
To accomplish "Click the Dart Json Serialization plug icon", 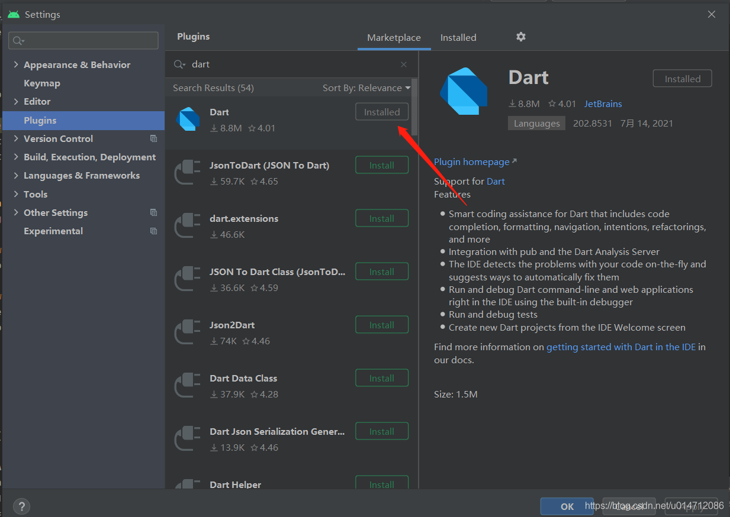I will pos(188,438).
